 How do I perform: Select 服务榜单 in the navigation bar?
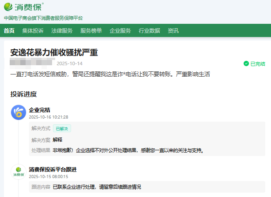pyautogui.click(x=91, y=31)
